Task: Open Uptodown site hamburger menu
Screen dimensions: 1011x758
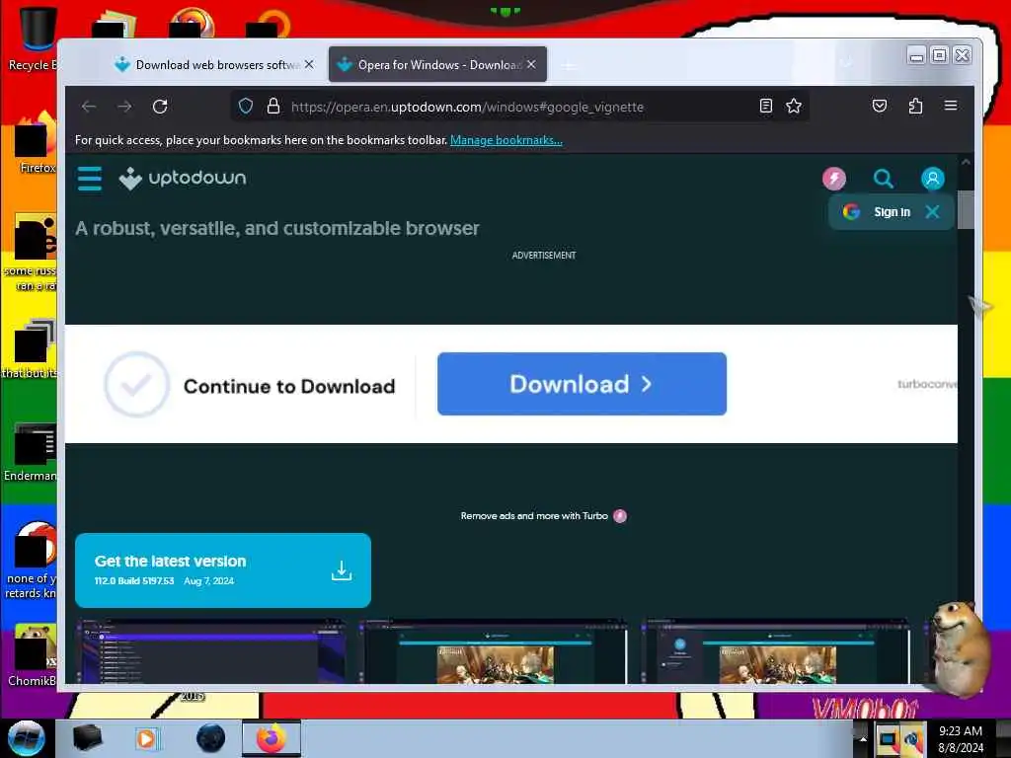Action: (x=90, y=179)
